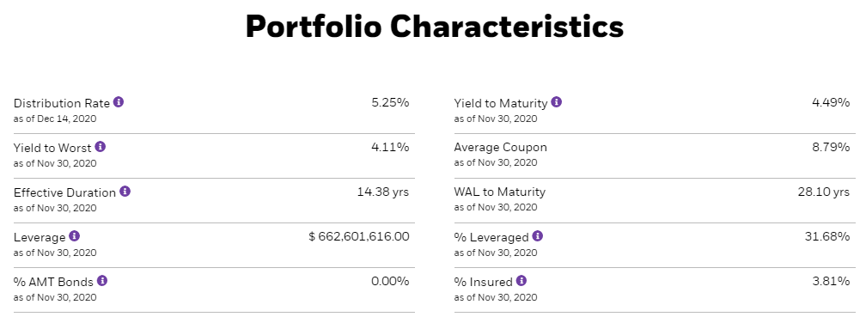Open the Yield to Worst info tooltip icon
Screen dimensions: 866x323
pos(100,147)
